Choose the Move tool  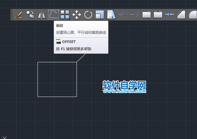coord(77,14)
